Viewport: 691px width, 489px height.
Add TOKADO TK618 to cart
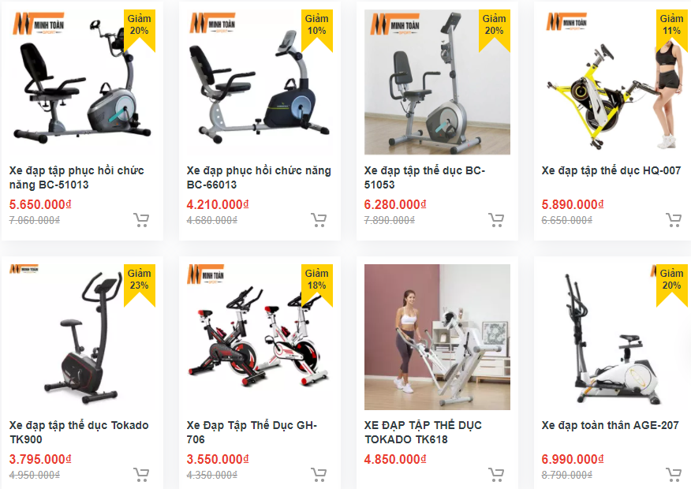[x=496, y=474]
